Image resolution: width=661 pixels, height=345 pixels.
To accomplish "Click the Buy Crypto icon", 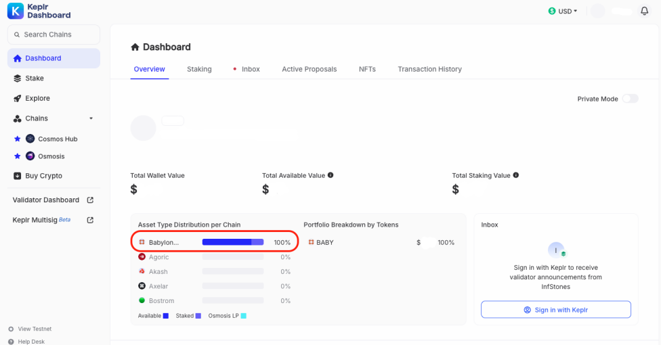I will click(x=18, y=176).
